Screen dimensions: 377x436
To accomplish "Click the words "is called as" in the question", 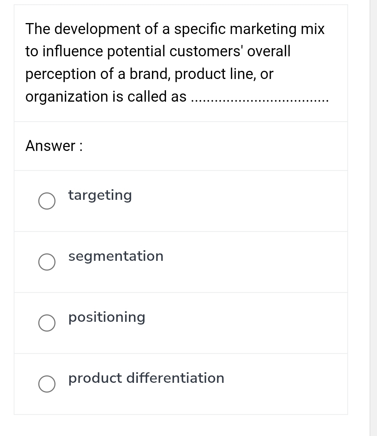I will point(150,96).
